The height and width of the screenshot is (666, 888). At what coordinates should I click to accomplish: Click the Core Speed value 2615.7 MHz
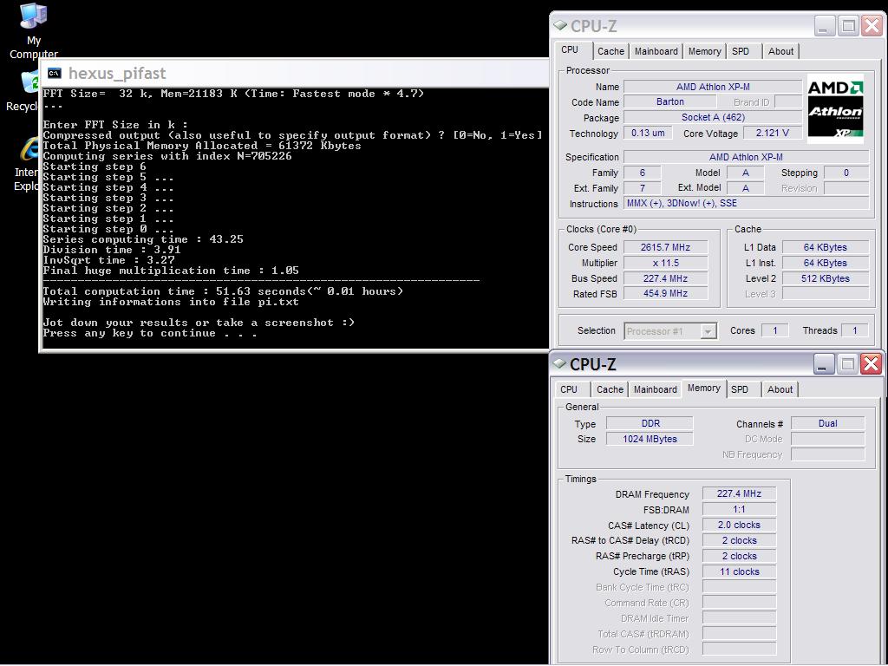coord(665,247)
